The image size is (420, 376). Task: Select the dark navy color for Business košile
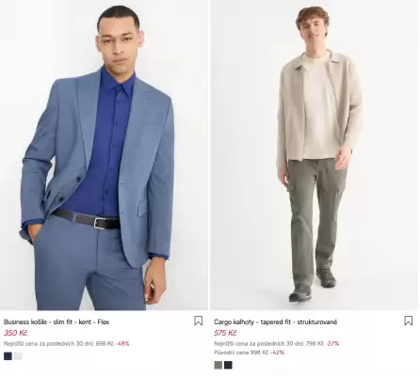point(8,356)
